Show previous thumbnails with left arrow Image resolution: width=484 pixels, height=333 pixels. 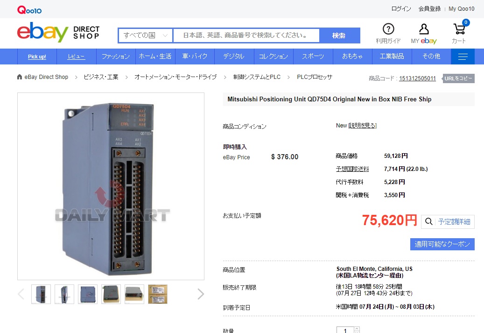click(21, 294)
